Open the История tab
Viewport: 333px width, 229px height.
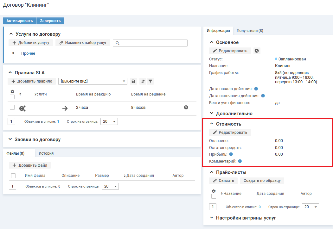46,153
